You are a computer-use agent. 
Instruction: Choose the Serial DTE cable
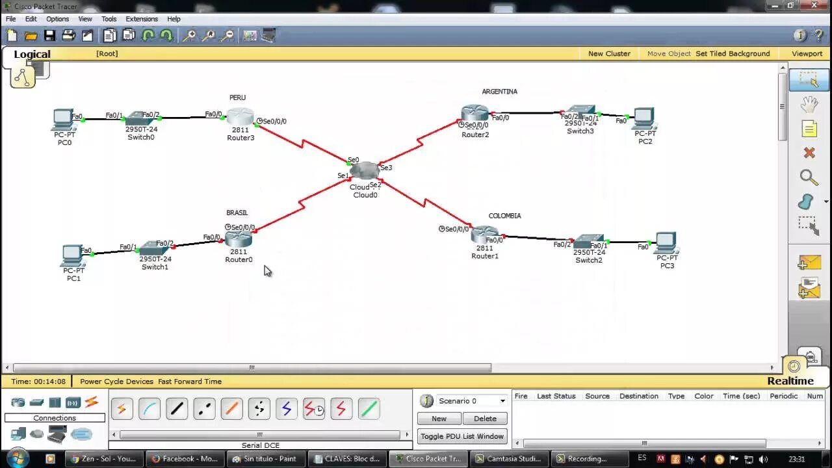[341, 409]
